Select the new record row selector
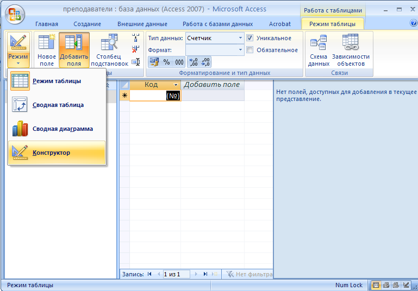The width and height of the screenshot is (418, 291). coord(124,96)
